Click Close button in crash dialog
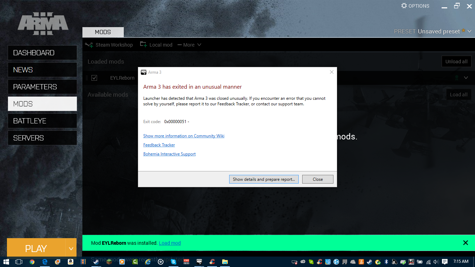475x267 pixels. pyautogui.click(x=318, y=179)
